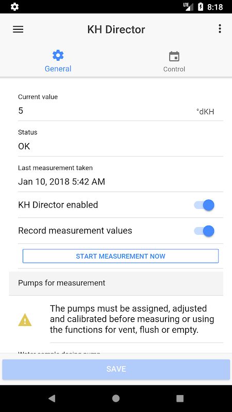Tap the SAVE button
The image size is (232, 412).
click(x=116, y=369)
